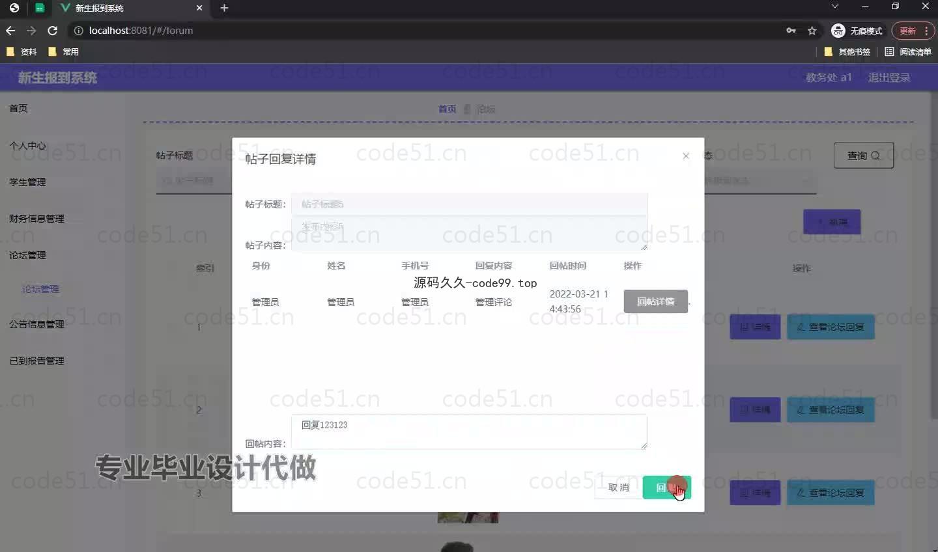Click the blue 新增 button
Image resolution: width=938 pixels, height=552 pixels.
click(x=832, y=222)
